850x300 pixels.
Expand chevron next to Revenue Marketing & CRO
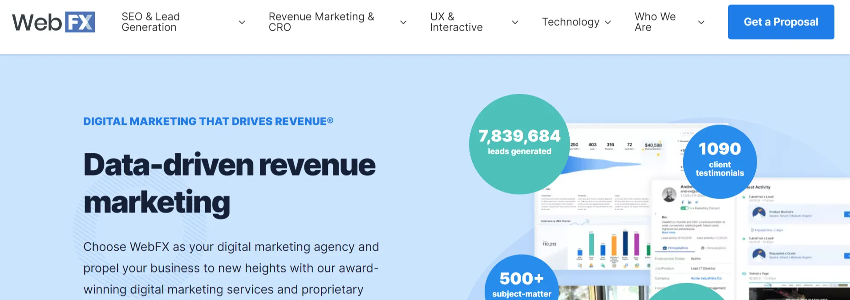tap(403, 22)
